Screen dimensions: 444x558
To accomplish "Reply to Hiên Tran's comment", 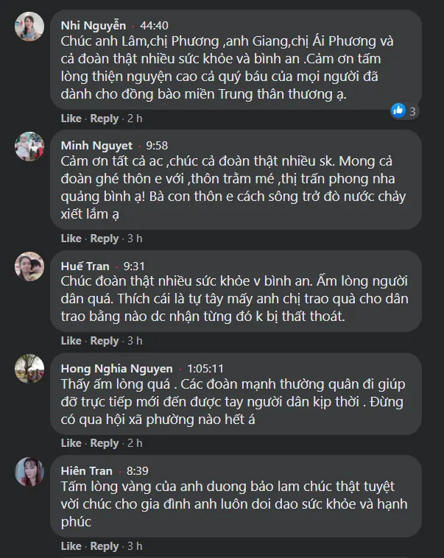I will [x=104, y=546].
